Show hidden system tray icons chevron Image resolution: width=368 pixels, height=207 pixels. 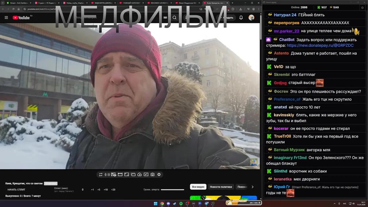click(x=335, y=204)
